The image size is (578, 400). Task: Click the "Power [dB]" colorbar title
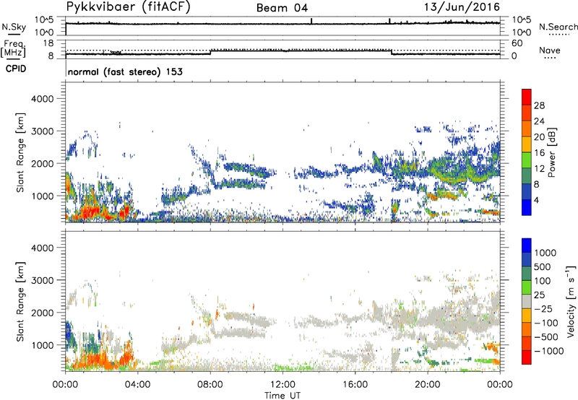tap(552, 152)
